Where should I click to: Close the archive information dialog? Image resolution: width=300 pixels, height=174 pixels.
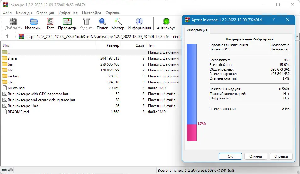coord(287,20)
